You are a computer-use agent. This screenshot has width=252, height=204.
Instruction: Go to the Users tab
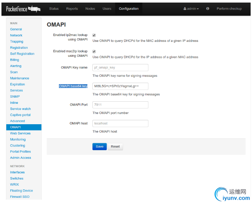107,9
